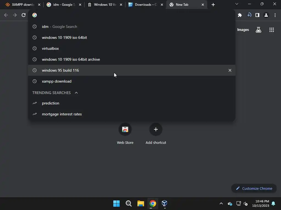Image resolution: width=281 pixels, height=210 pixels.
Task: Click history clock icon beside 'virtualbox'
Action: pos(35,48)
